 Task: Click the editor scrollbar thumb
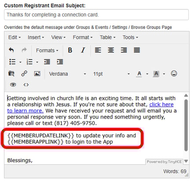pos(186,125)
